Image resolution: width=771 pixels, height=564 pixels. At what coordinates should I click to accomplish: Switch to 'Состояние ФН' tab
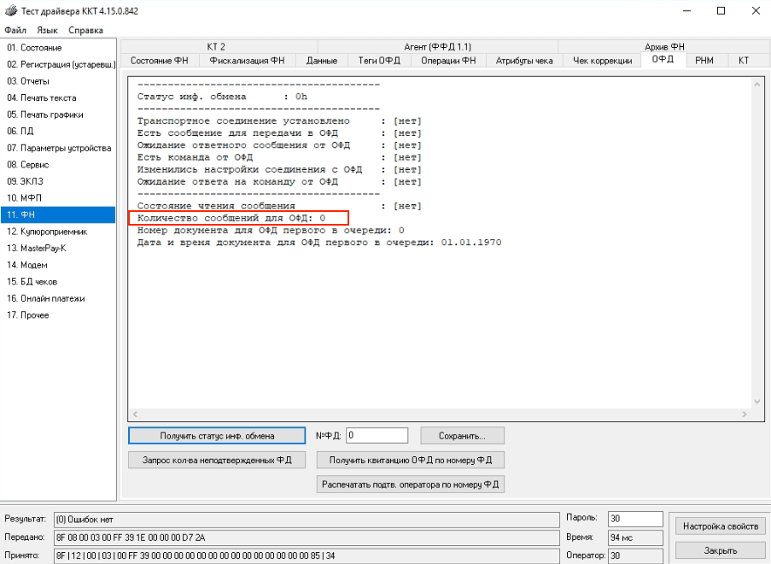[160, 61]
